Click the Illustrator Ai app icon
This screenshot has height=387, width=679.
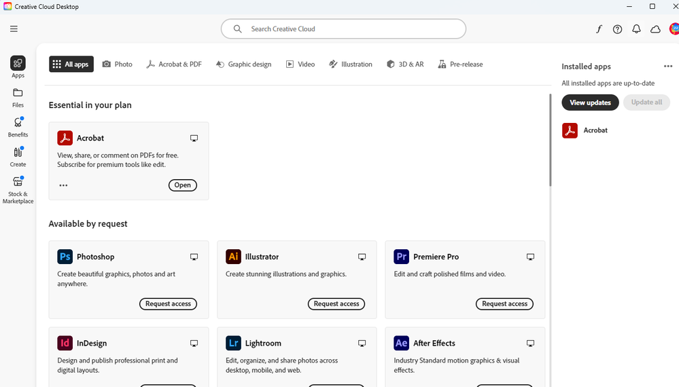pos(233,257)
